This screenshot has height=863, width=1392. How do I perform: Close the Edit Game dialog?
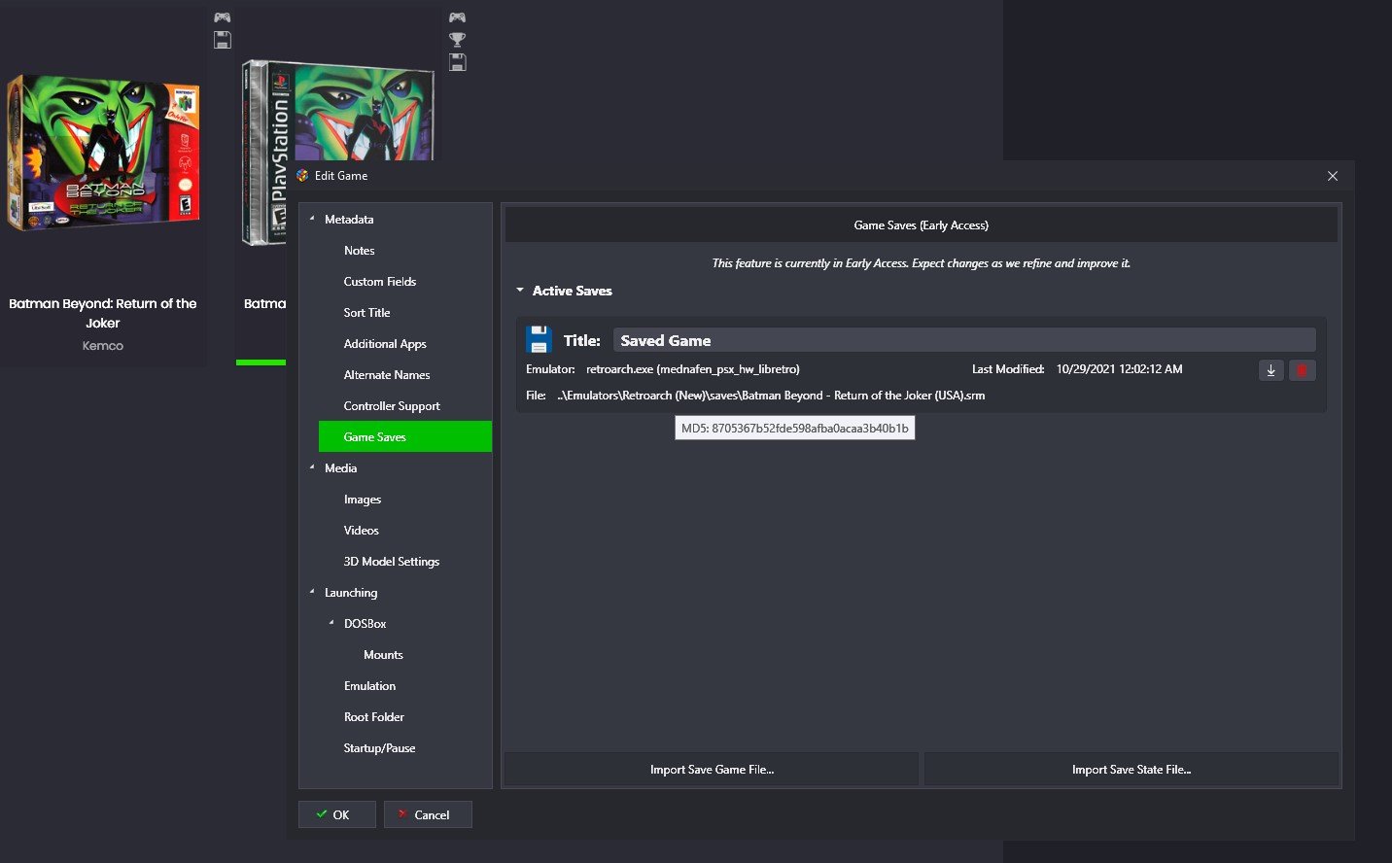pos(1333,176)
